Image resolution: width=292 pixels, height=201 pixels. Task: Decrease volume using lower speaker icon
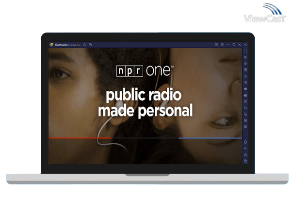point(245,64)
